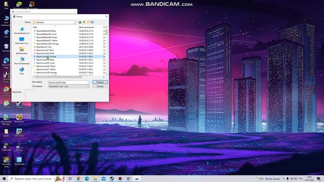Viewport: 324px width, 182px height.
Task: Expand the file name history dropdown
Action: [x=88, y=82]
